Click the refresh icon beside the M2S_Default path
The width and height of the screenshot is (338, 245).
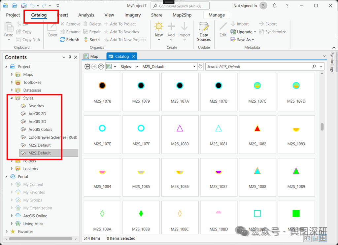pyautogui.click(x=200, y=66)
